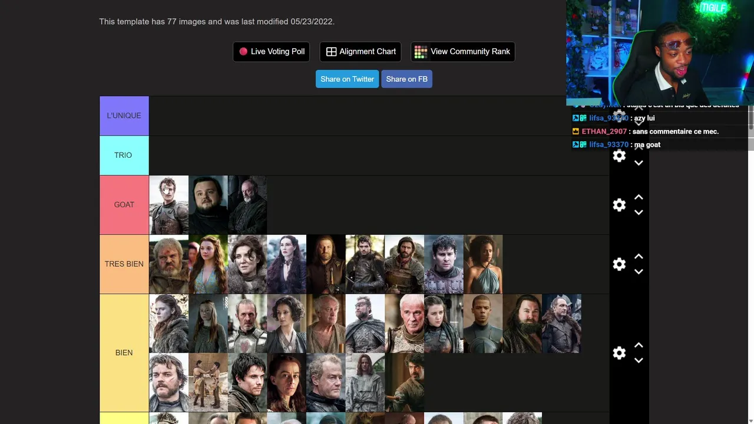
Task: Select the old grey-bearded cloaked man in GOAT tier
Action: pos(247,205)
